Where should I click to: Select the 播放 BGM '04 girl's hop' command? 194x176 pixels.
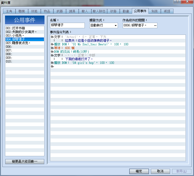coord(118,63)
